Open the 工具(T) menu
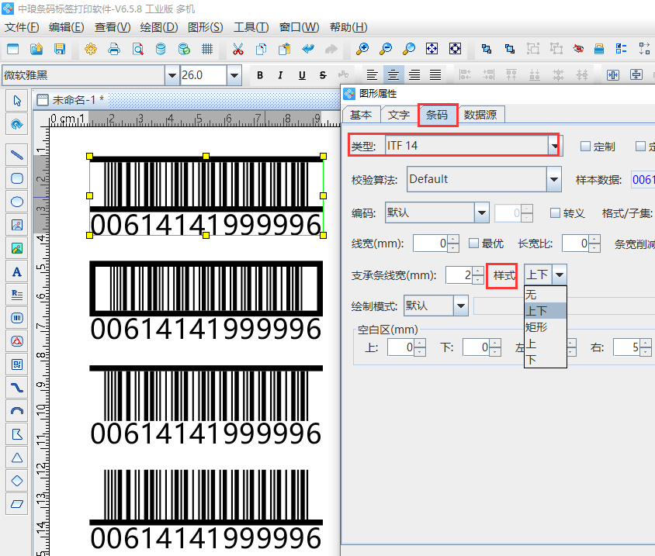This screenshot has height=556, width=655. coord(251,28)
